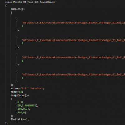Click the {0,1} range curve entry
The height and width of the screenshot is (125, 125).
(20, 102)
